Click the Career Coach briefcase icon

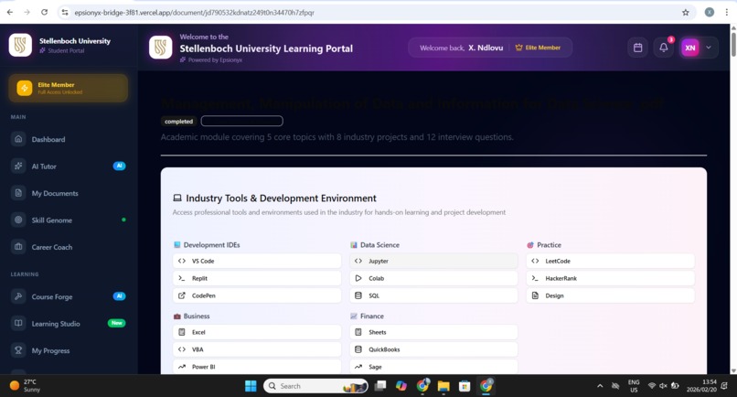pyautogui.click(x=18, y=246)
